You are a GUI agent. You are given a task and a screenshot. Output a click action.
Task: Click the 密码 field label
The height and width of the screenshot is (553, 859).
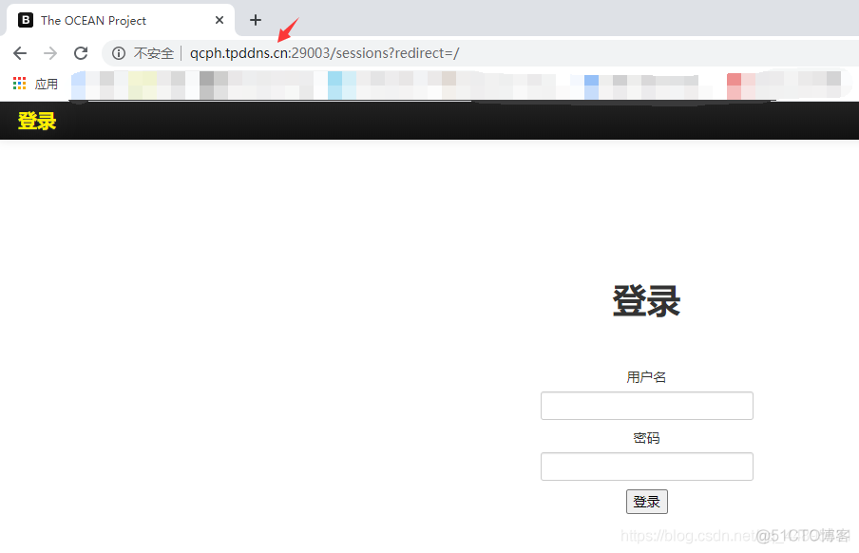[x=646, y=437]
